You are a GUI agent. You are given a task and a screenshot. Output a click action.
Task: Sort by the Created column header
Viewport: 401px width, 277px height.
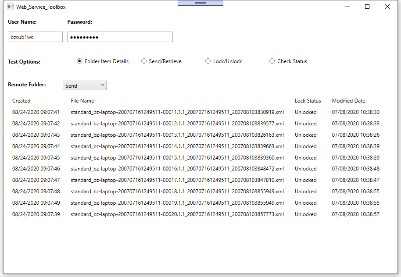21,101
